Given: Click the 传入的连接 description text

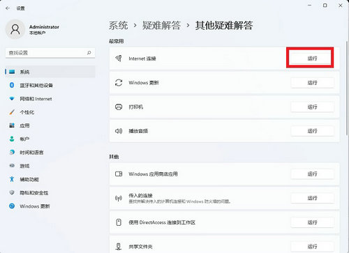Looking at the screenshot, I should pos(179,201).
